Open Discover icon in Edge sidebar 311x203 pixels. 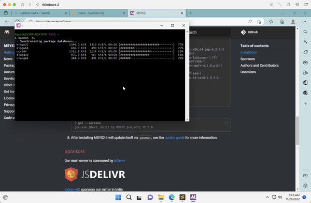tap(305, 42)
